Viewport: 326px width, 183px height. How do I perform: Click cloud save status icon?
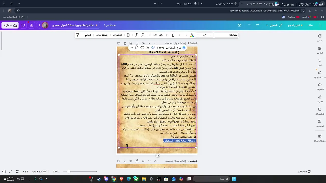(x=239, y=25)
